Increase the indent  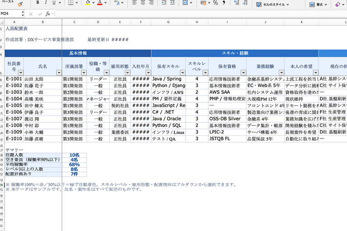click(x=173, y=3)
